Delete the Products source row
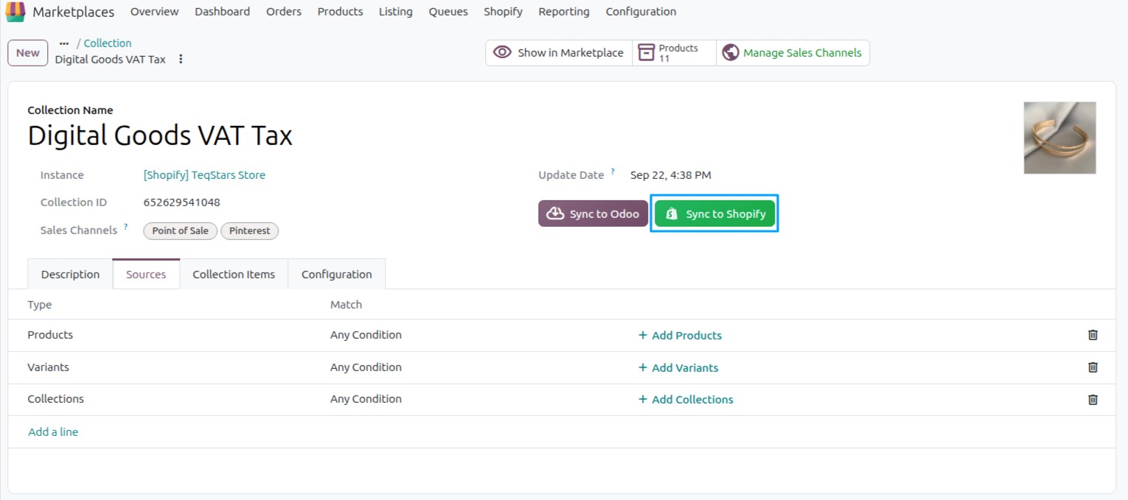 (x=1093, y=335)
